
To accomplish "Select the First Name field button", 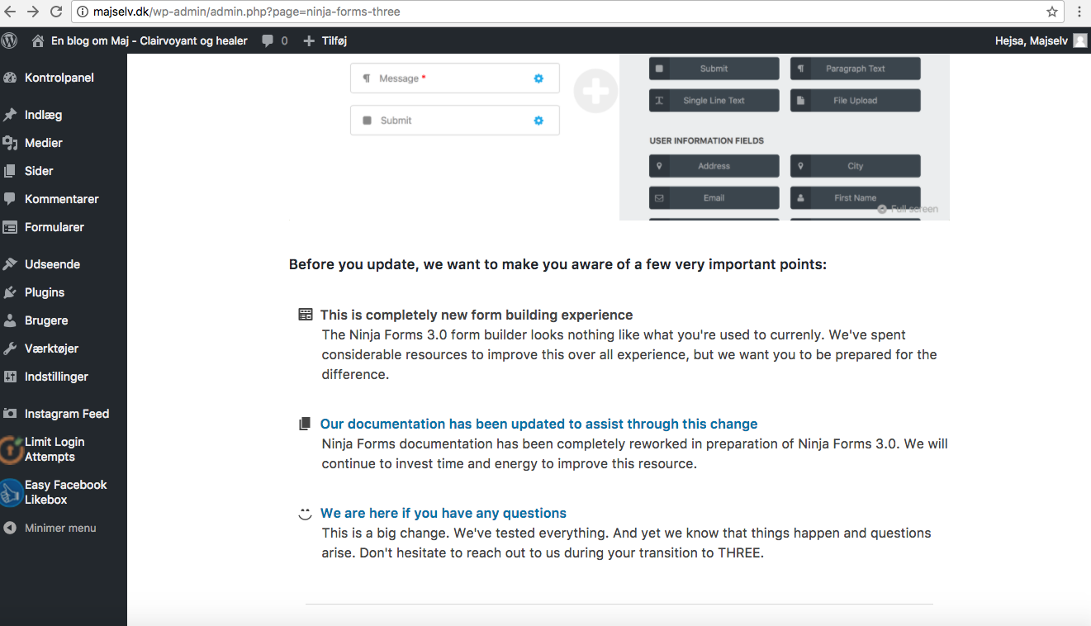I will [855, 198].
